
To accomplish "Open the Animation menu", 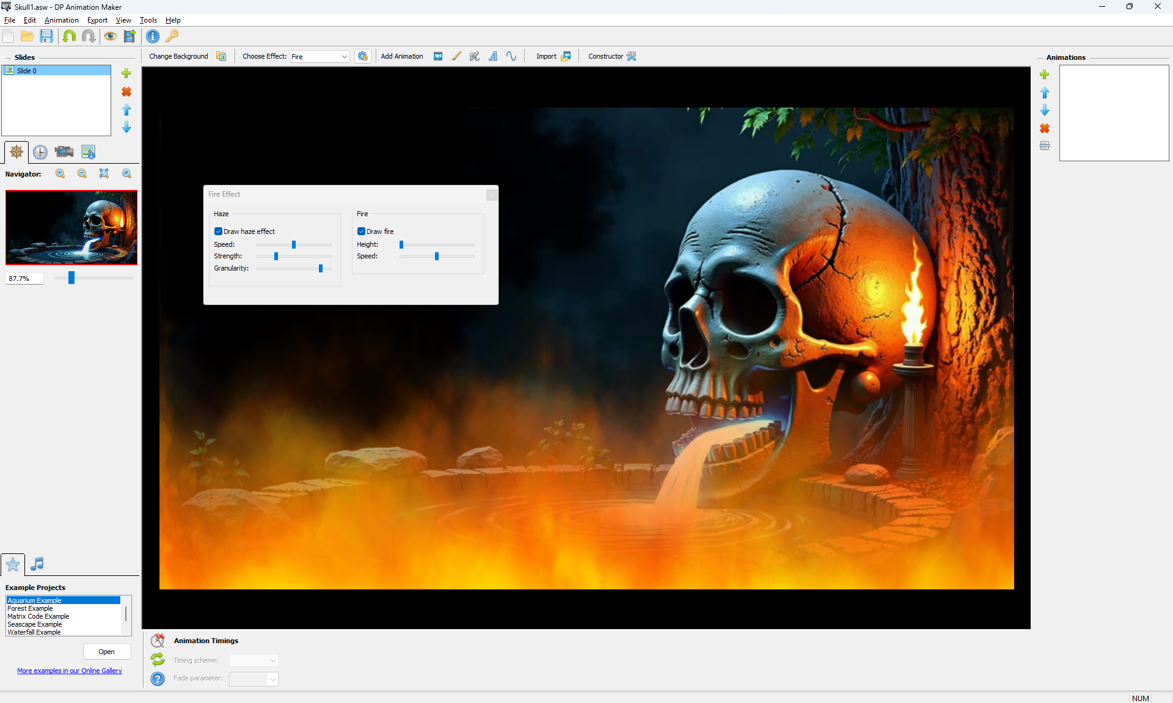I will click(61, 20).
